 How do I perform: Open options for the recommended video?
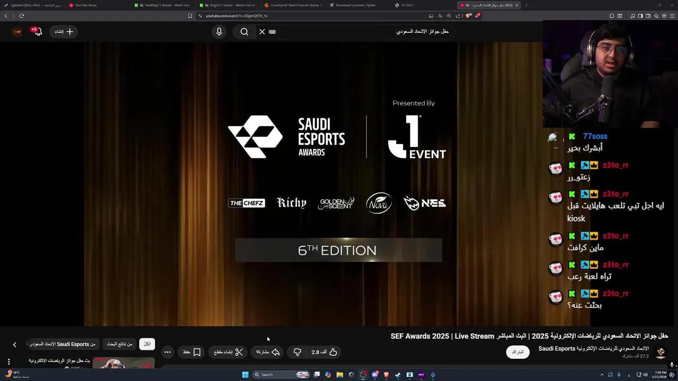coord(8,362)
